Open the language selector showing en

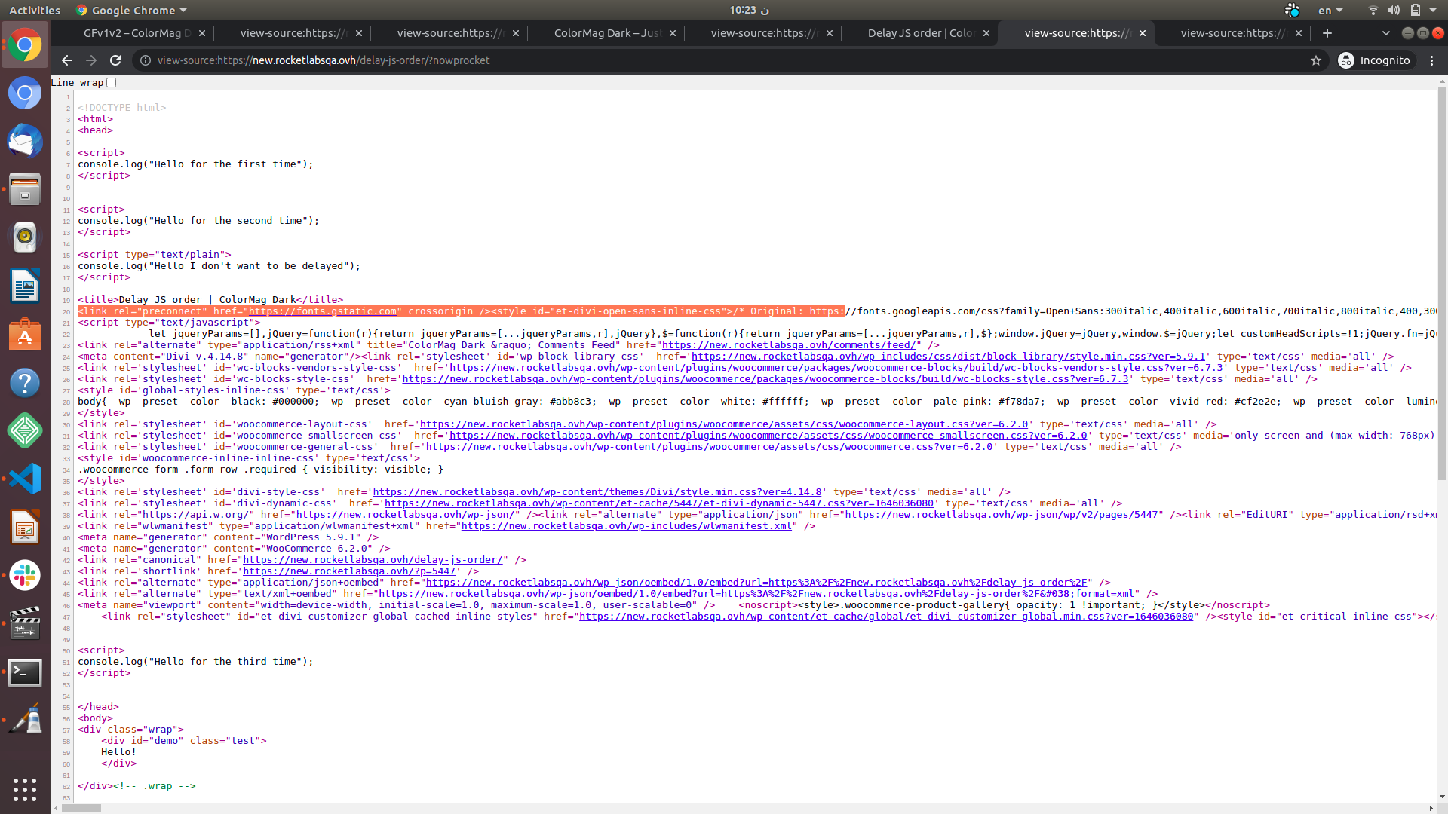1330,10
